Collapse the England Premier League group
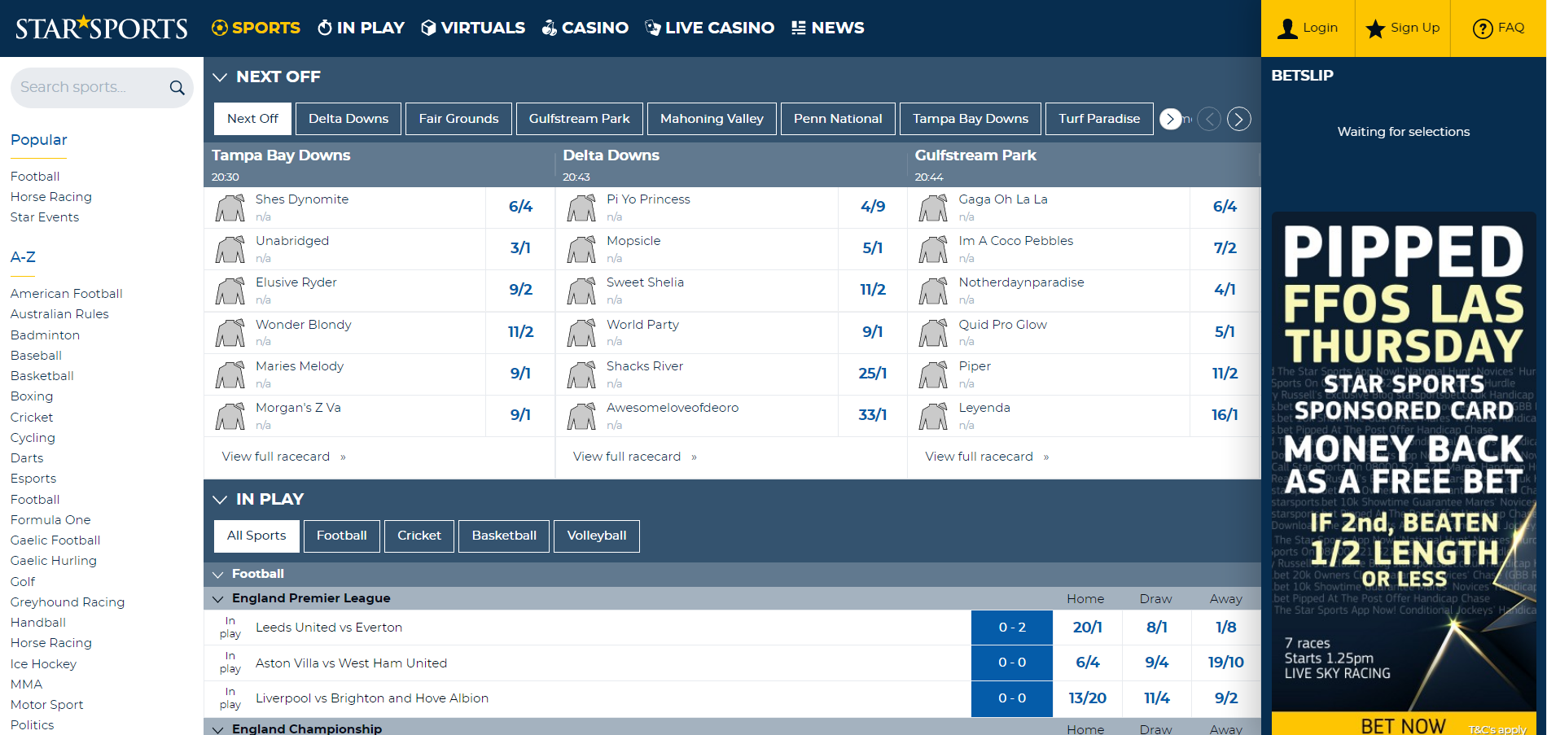This screenshot has width=1547, height=735. pyautogui.click(x=218, y=599)
